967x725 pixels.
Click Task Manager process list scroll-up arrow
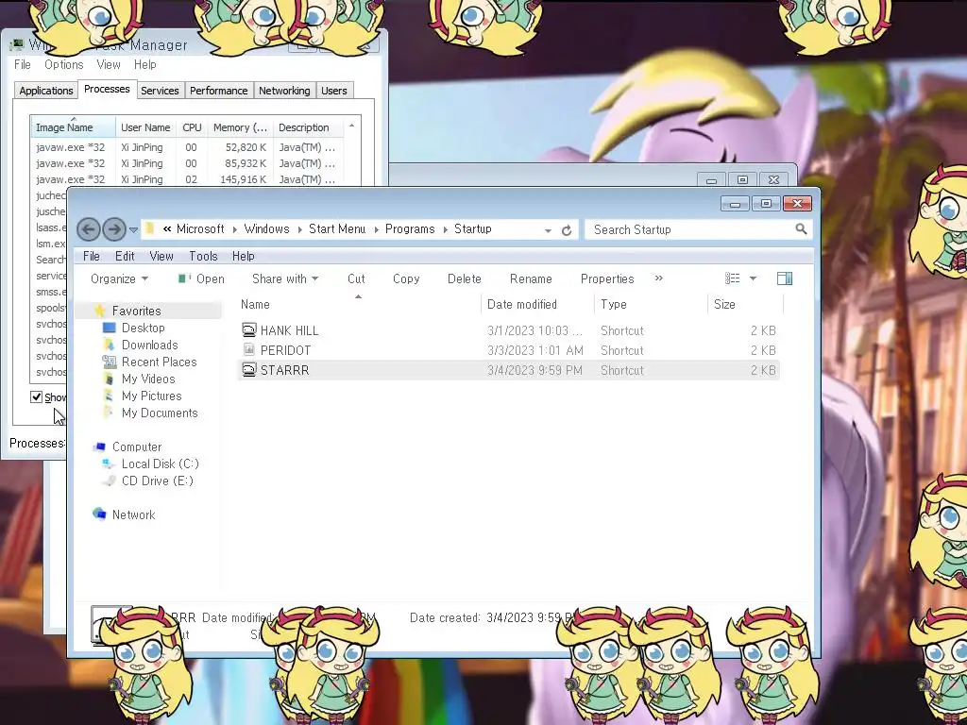click(x=351, y=126)
